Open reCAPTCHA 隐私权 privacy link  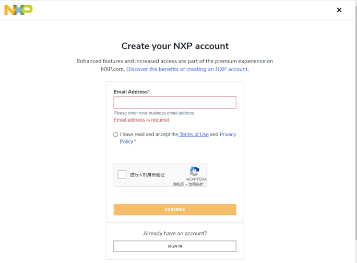pos(178,184)
